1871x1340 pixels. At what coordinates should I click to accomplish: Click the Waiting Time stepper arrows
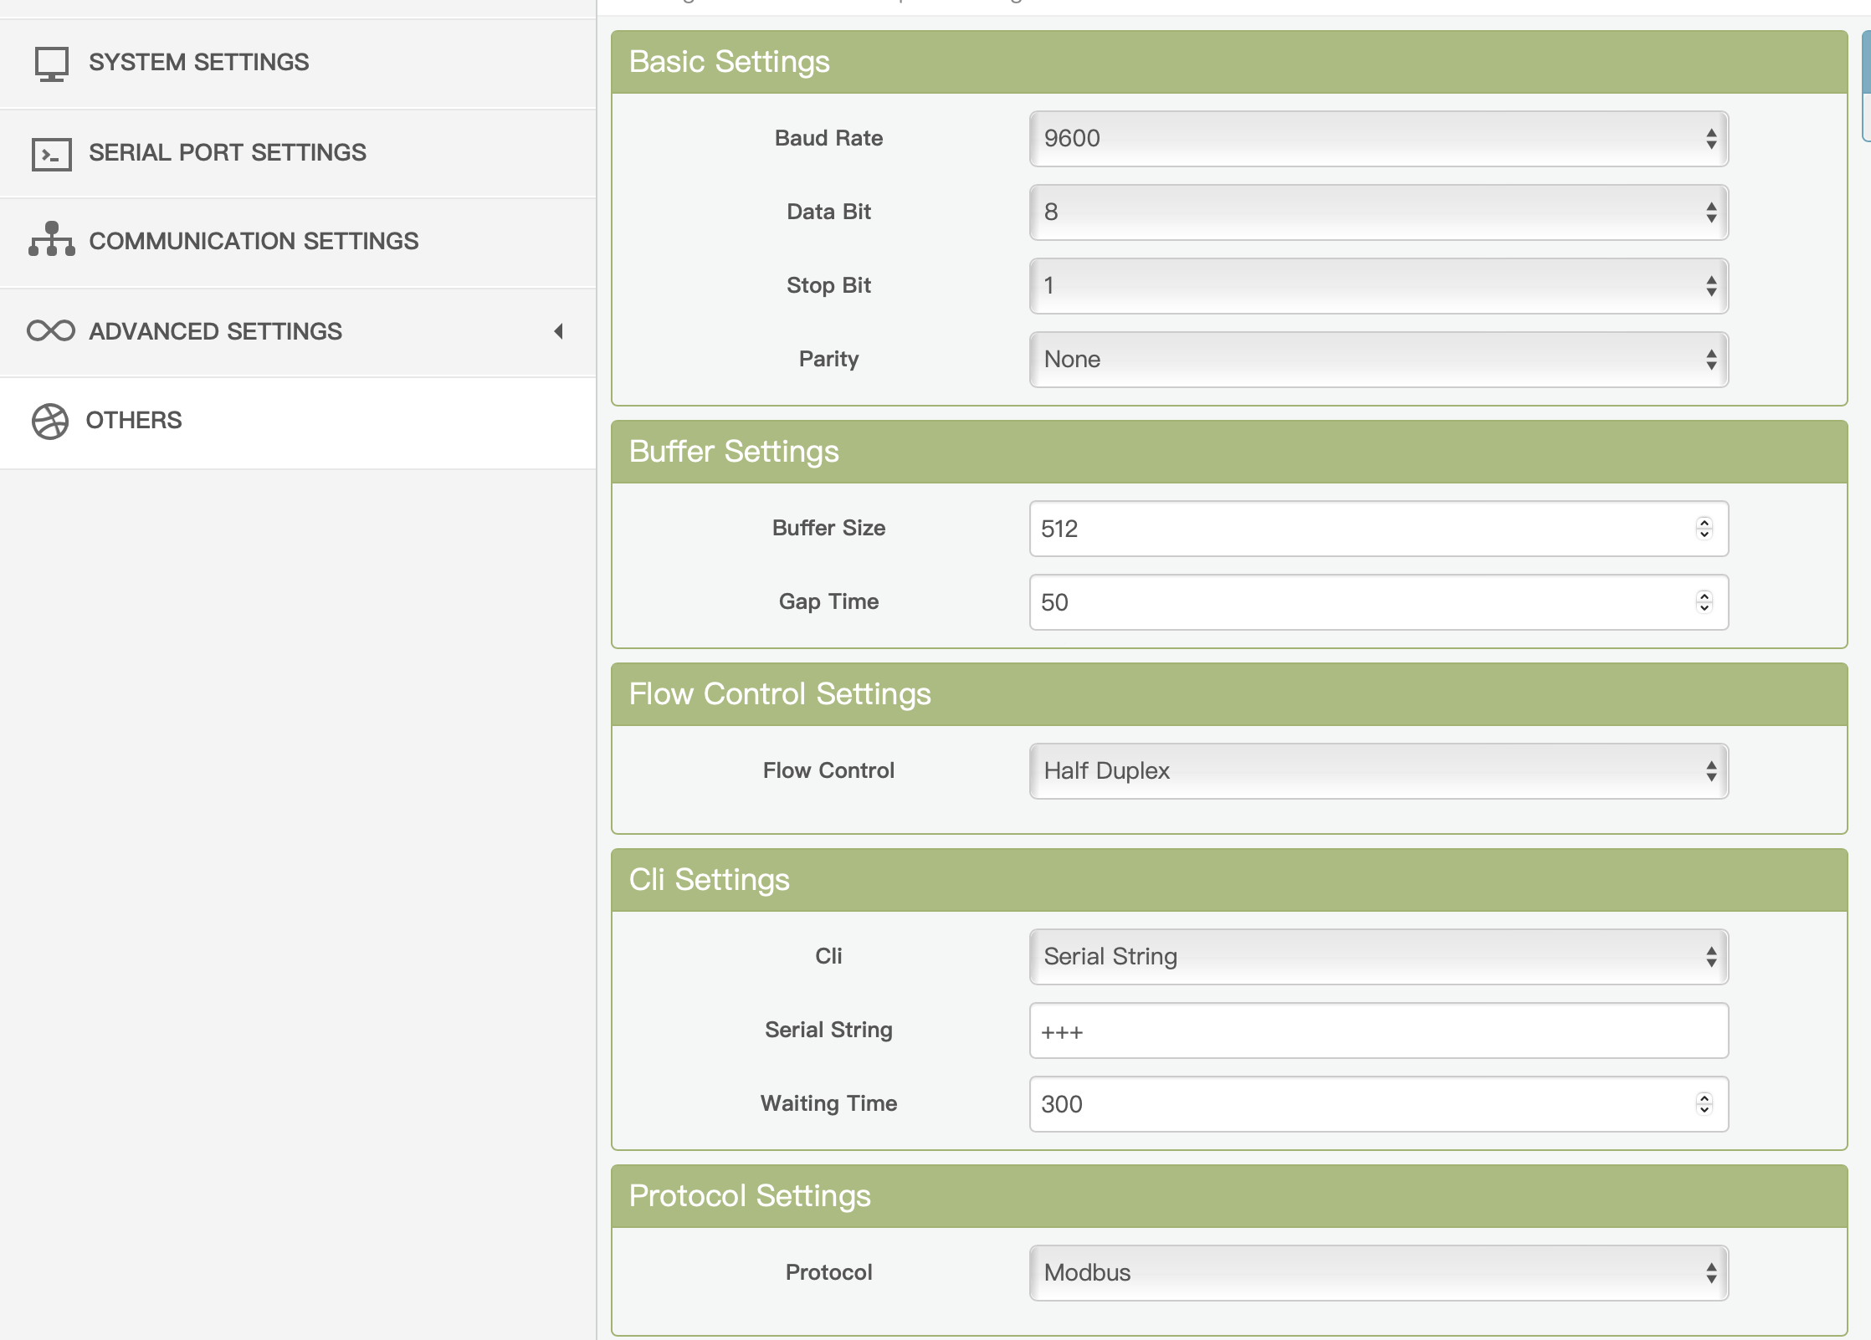point(1704,1104)
